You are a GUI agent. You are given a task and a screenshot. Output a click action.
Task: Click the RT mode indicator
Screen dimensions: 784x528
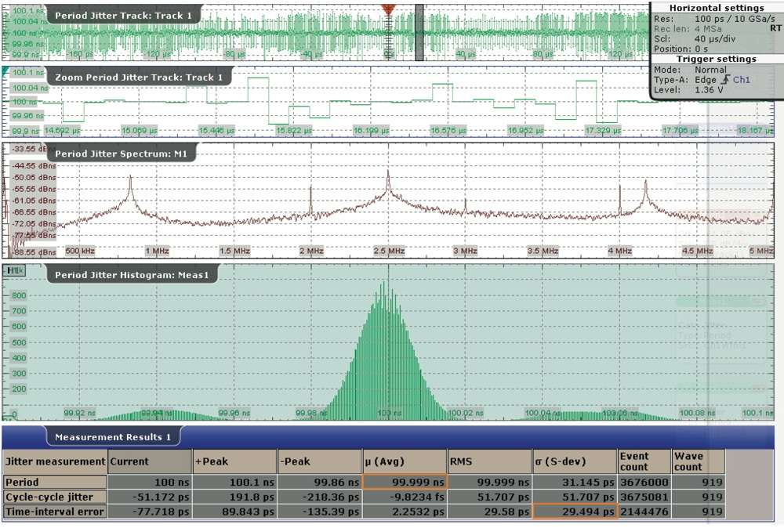click(x=775, y=28)
